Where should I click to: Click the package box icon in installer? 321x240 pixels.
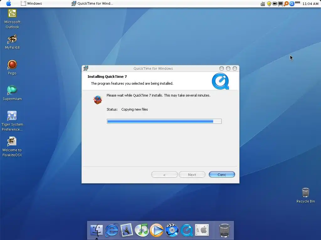(x=98, y=100)
